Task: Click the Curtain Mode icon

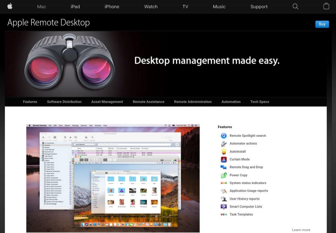Action: [224, 159]
